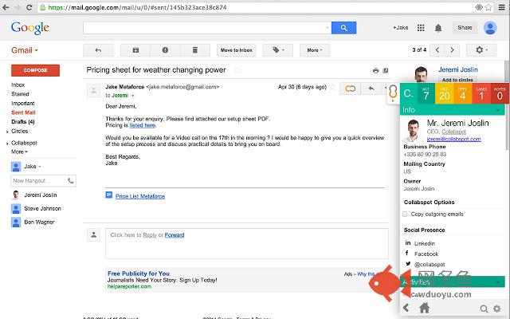Select the orange 4 counter tab
The height and width of the screenshot is (319, 510).
tap(462, 93)
